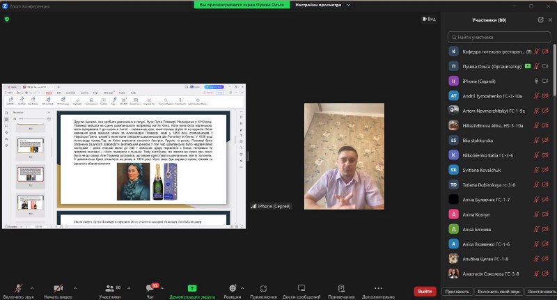557x300 pixels.
Task: Click Svitlana Kovalchuk SK avatar
Action: [x=453, y=170]
